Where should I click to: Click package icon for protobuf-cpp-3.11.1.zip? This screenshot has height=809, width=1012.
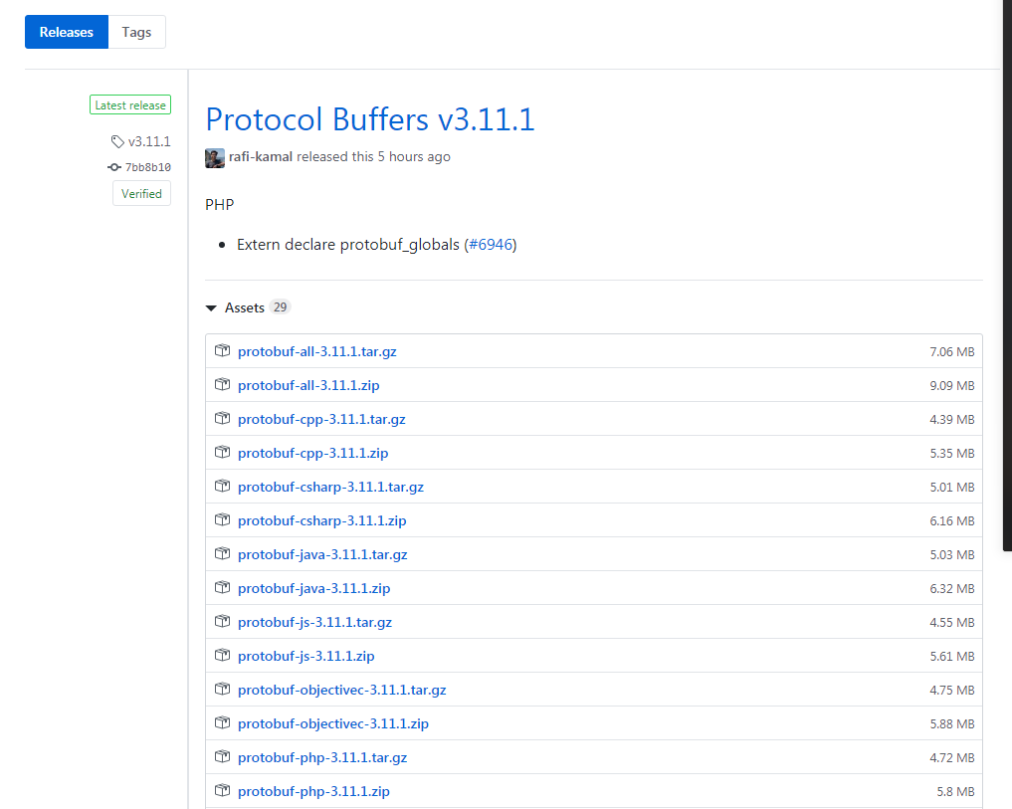pyautogui.click(x=222, y=452)
